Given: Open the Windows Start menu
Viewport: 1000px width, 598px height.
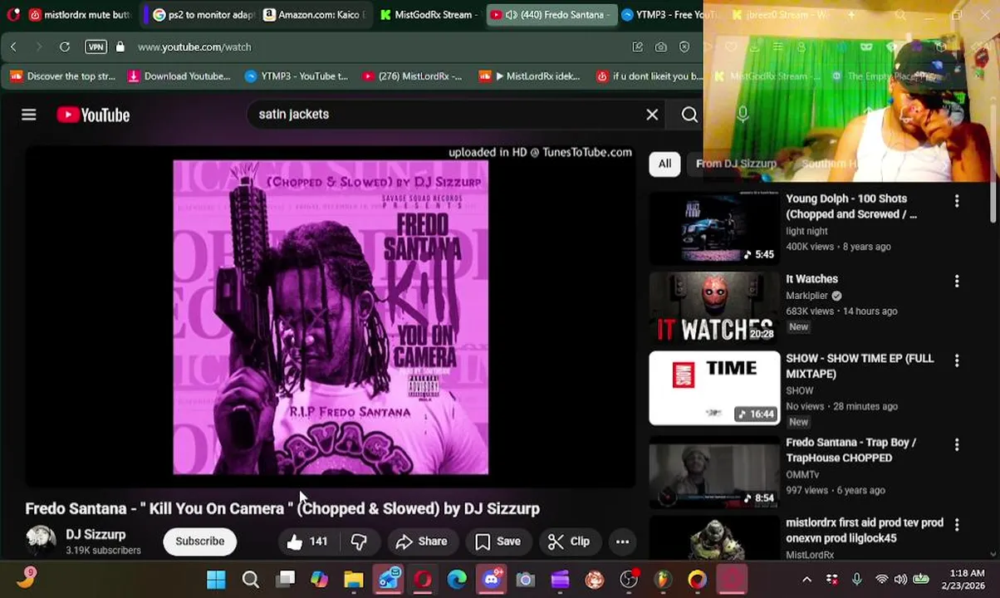Looking at the screenshot, I should pyautogui.click(x=216, y=580).
